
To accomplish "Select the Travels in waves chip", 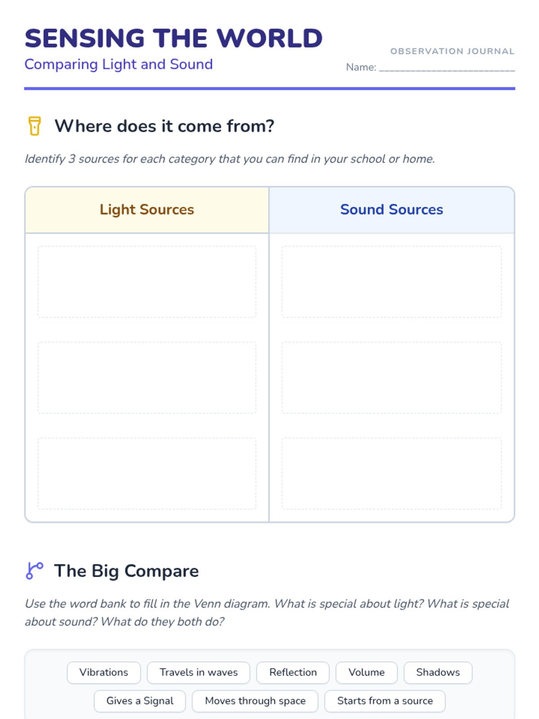I will click(199, 672).
